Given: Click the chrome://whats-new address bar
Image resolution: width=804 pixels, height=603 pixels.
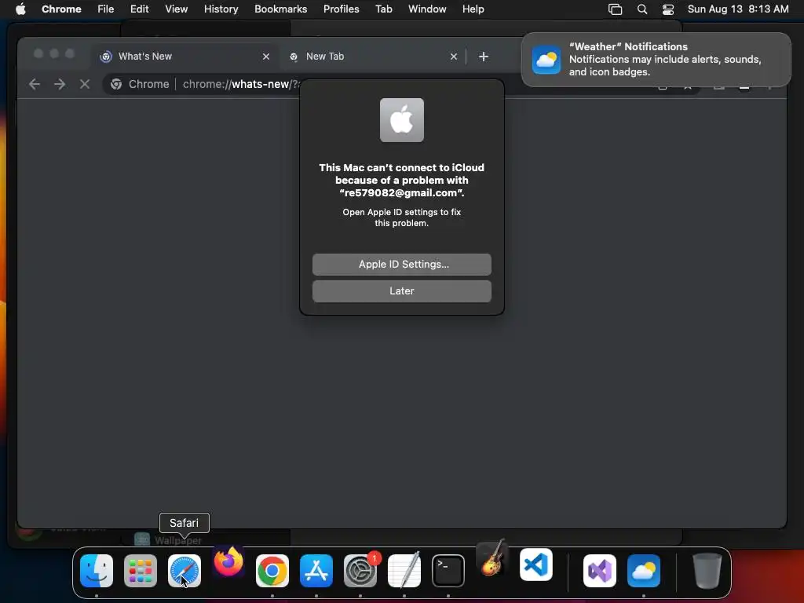Looking at the screenshot, I should pos(241,84).
